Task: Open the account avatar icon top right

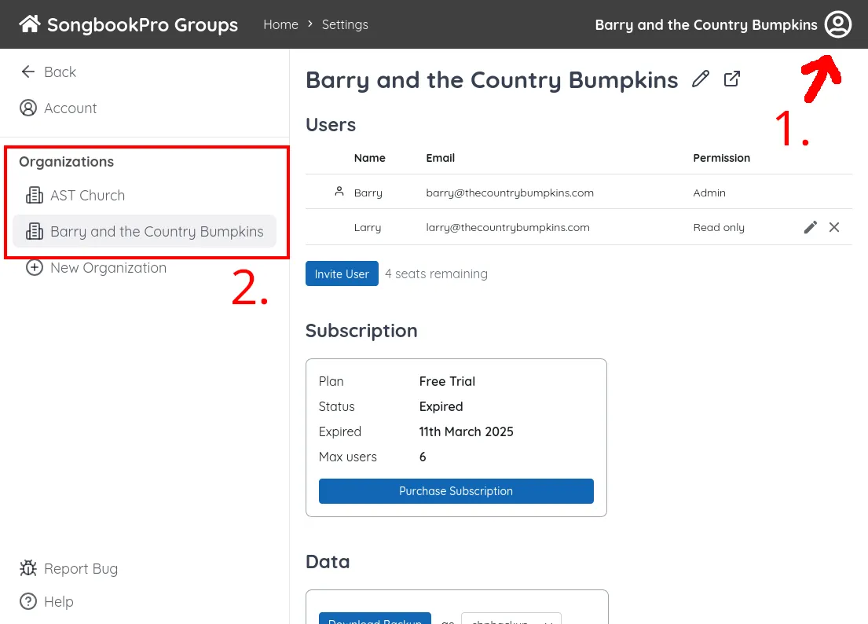Action: [x=837, y=24]
